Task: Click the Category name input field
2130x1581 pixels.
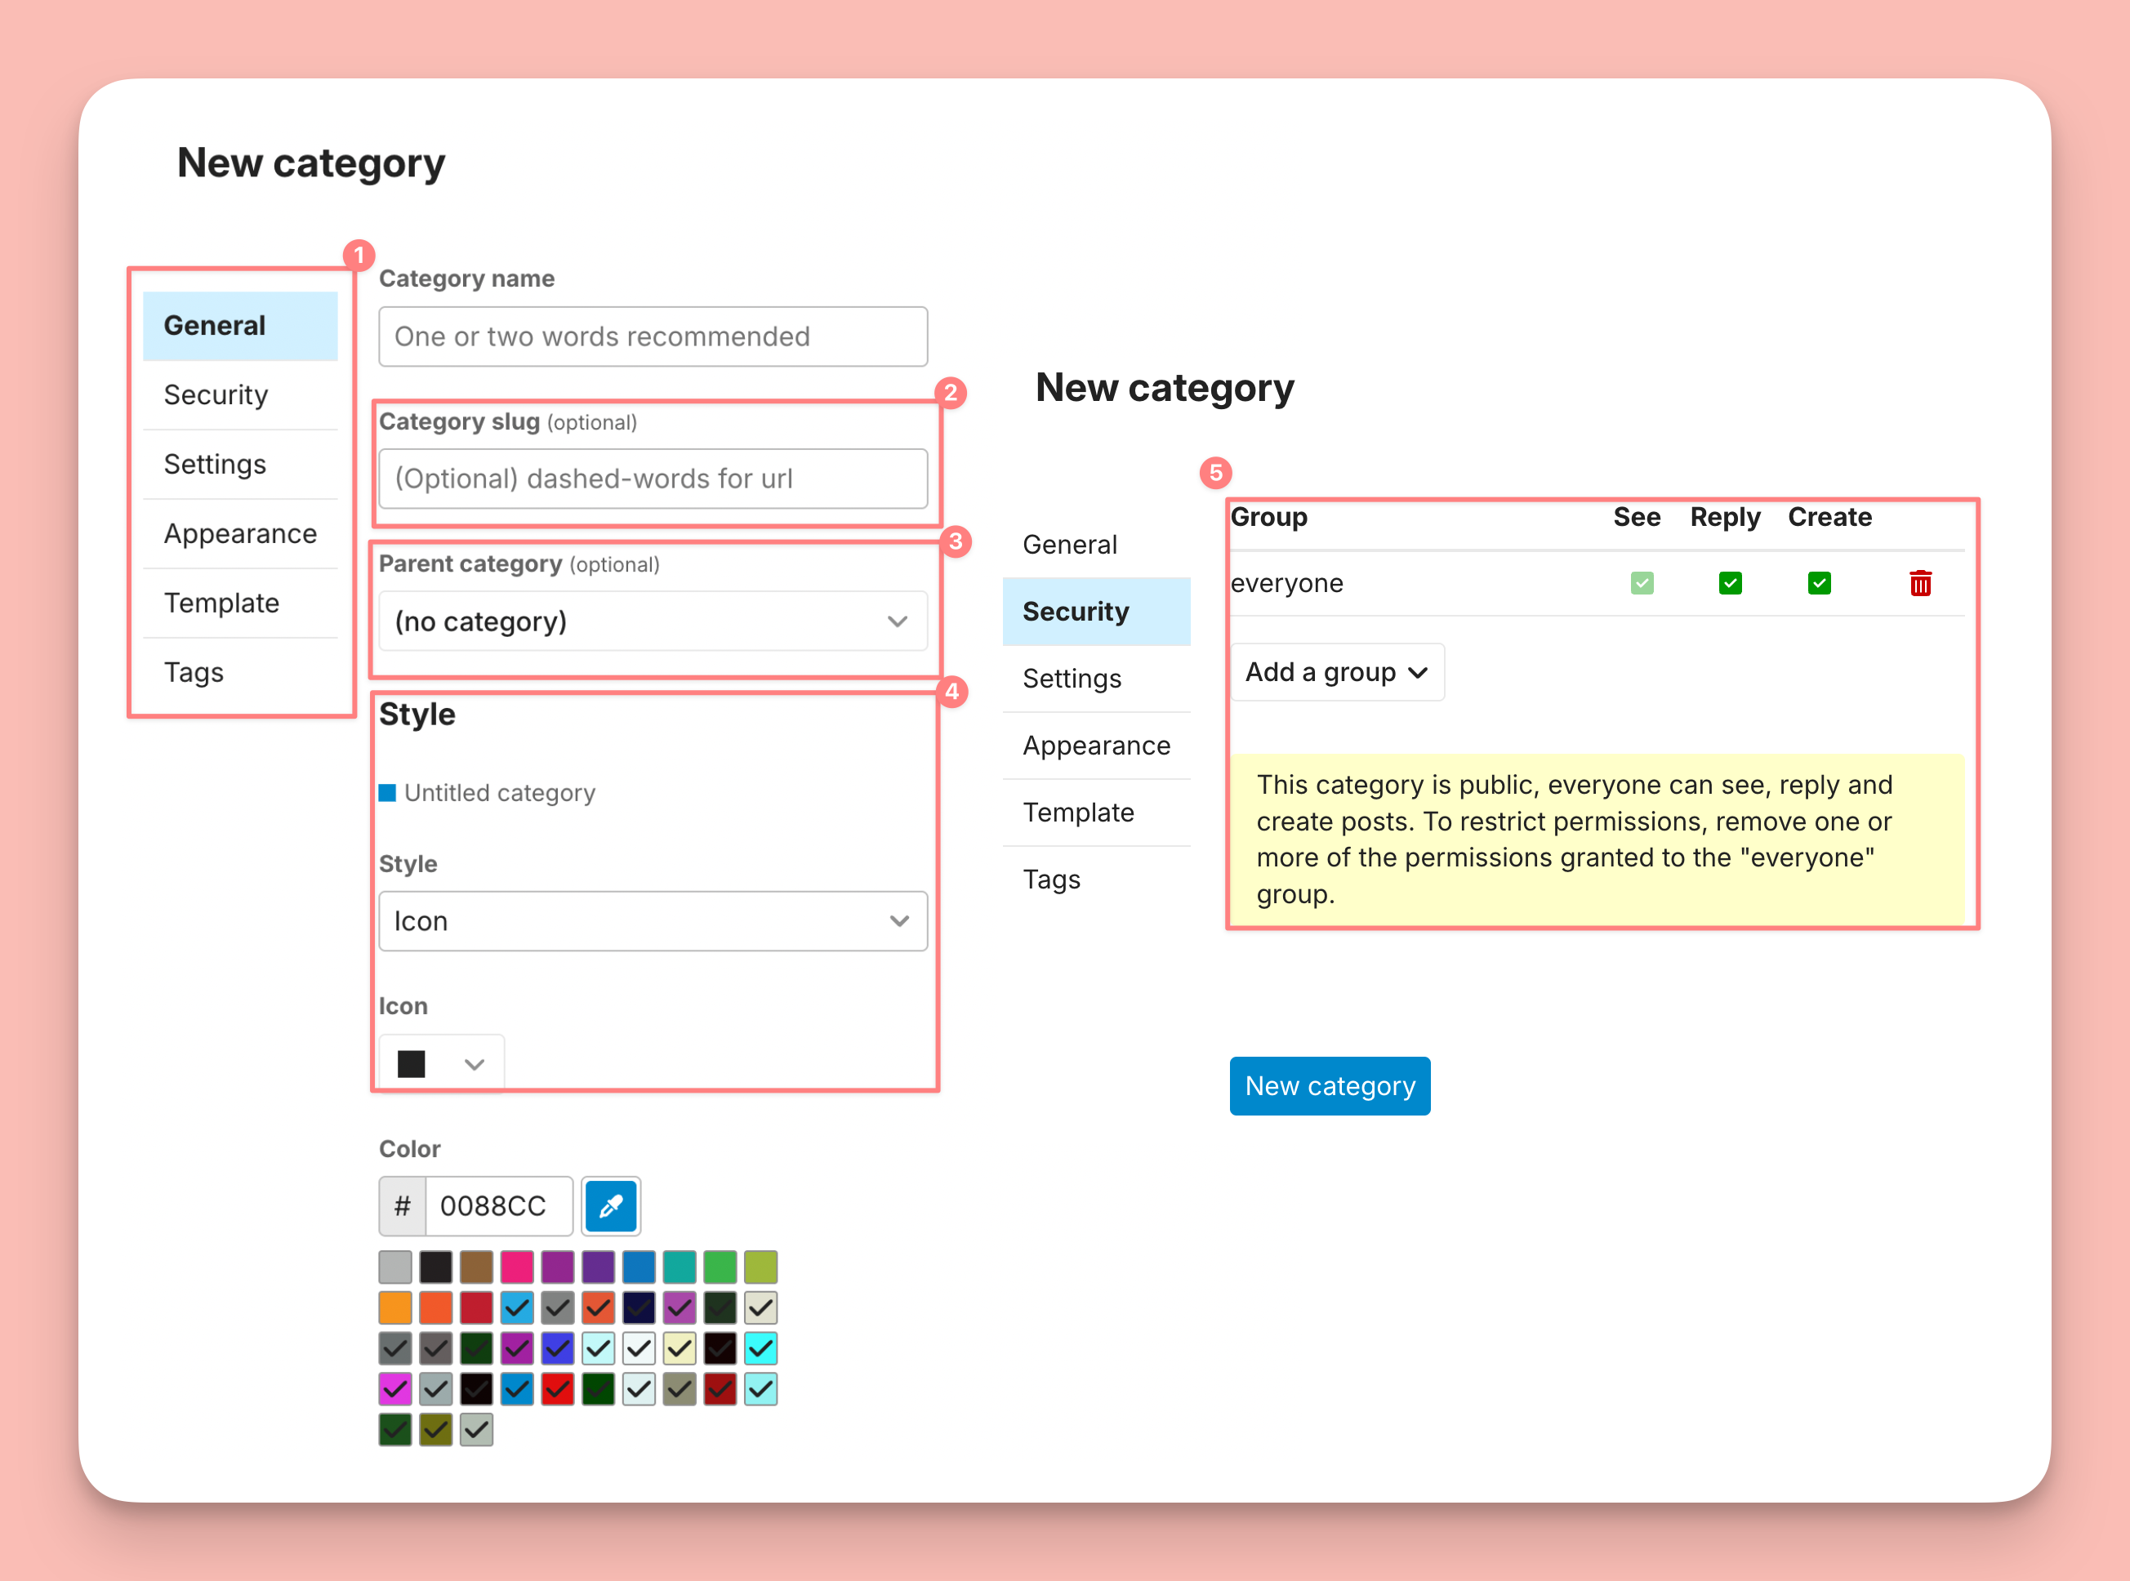Action: pyautogui.click(x=652, y=337)
